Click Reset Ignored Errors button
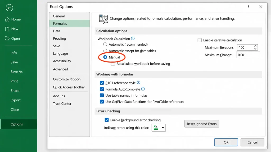Viewport: 271px width, 152px height. point(201,124)
